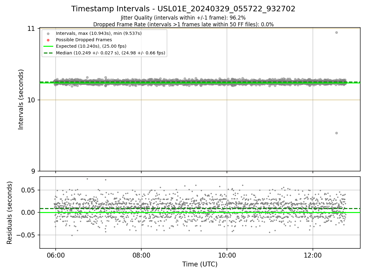
Task: Click the dashed dark green line sample in the legend
Action: [x=48, y=53]
